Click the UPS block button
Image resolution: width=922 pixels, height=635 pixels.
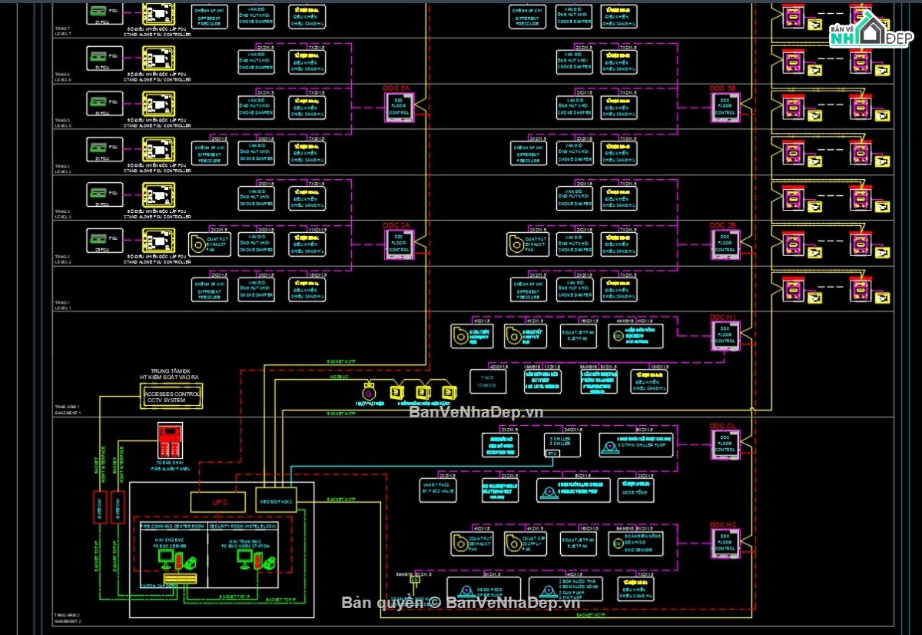[219, 501]
